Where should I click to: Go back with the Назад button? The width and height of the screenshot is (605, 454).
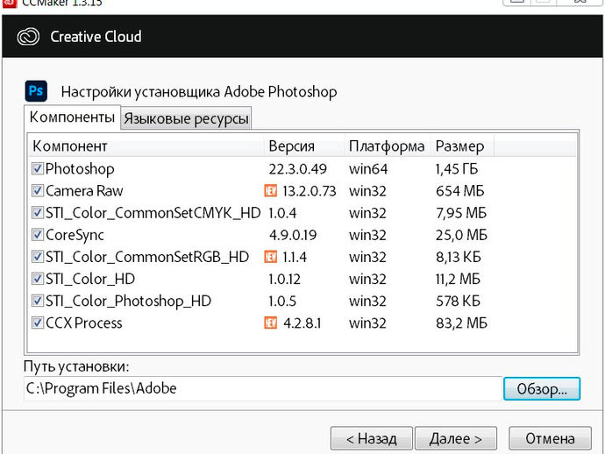372,438
